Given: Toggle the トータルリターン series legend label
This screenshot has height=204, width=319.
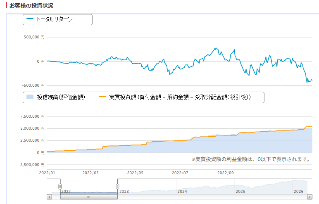Looking at the screenshot, I should coord(55,19).
